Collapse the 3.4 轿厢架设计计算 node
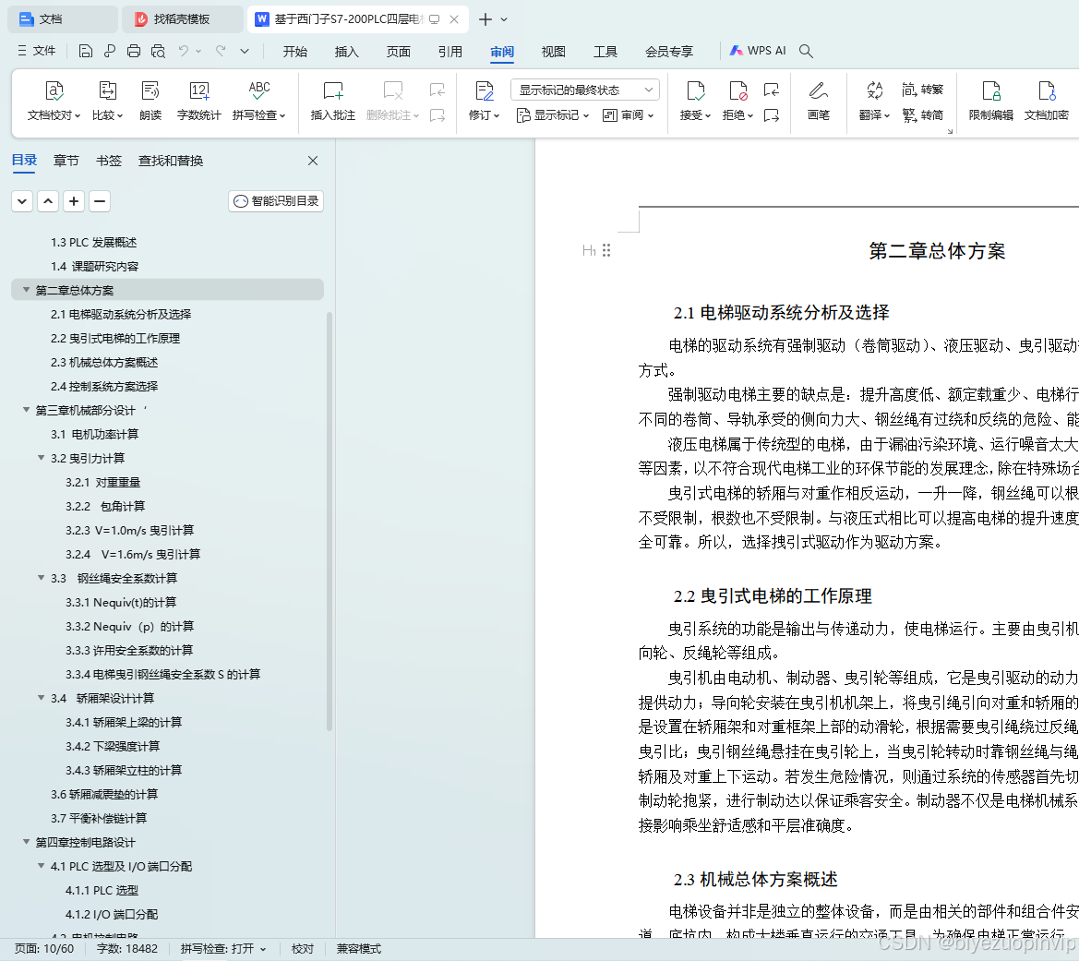1079x961 pixels. tap(42, 697)
